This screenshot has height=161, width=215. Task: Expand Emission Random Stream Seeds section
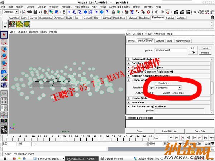pyautogui.click(x=128, y=76)
